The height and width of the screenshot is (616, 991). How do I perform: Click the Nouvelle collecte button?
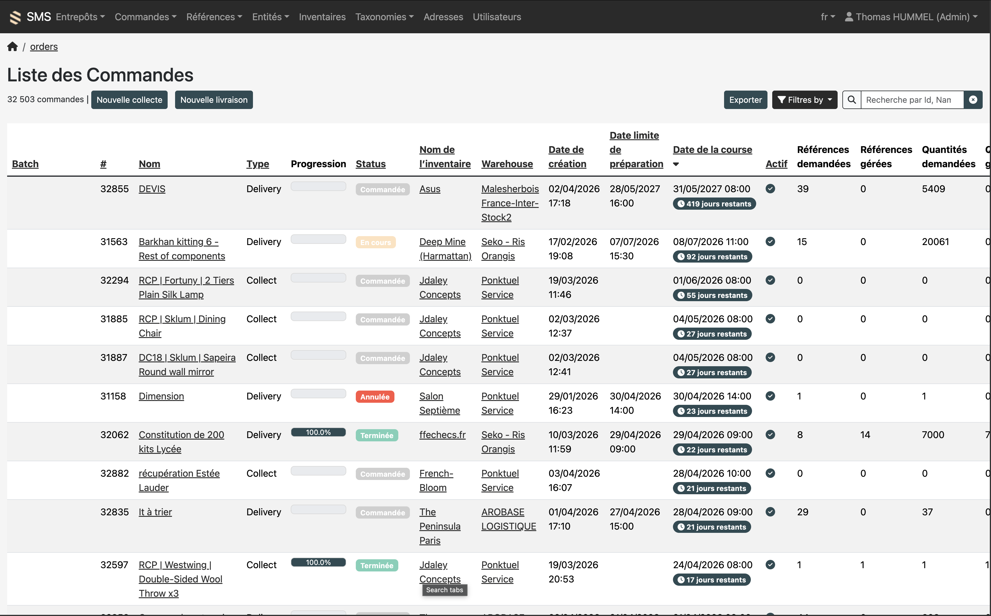pyautogui.click(x=129, y=100)
